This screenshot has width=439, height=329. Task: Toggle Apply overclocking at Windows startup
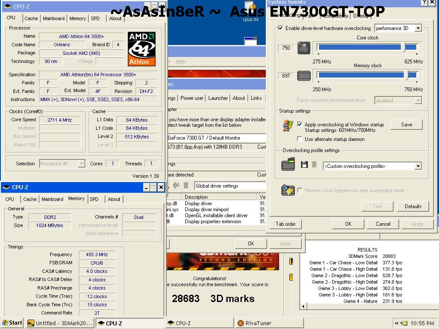tap(300, 125)
